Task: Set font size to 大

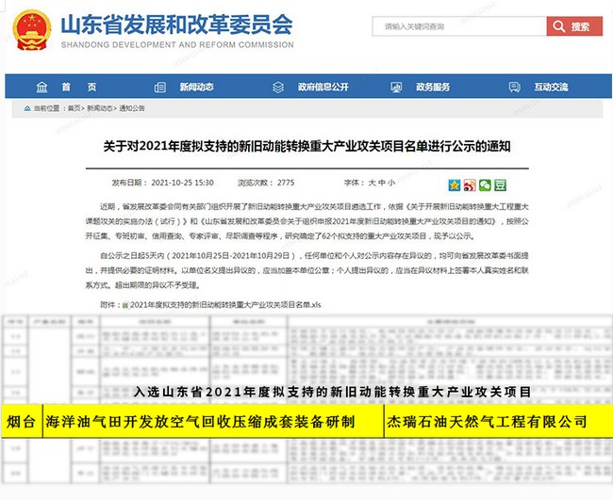Action: click(372, 183)
